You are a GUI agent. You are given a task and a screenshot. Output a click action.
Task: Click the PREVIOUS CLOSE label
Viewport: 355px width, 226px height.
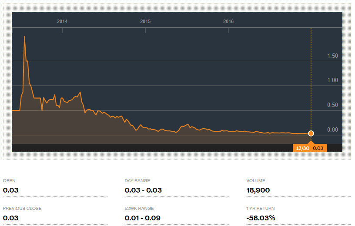pos(22,208)
